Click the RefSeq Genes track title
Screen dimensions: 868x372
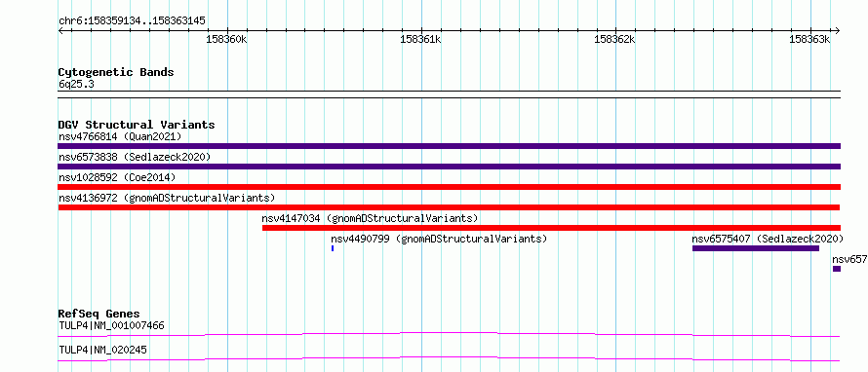pyautogui.click(x=99, y=314)
